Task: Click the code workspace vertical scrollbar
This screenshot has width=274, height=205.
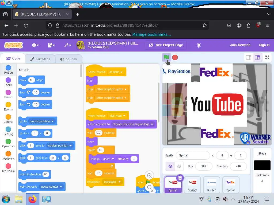Action: tap(158, 102)
